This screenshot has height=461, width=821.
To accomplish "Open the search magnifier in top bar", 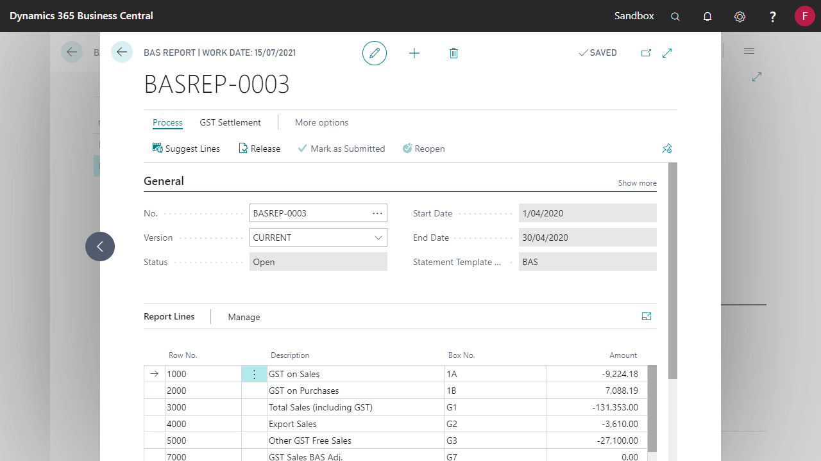I will (x=675, y=17).
